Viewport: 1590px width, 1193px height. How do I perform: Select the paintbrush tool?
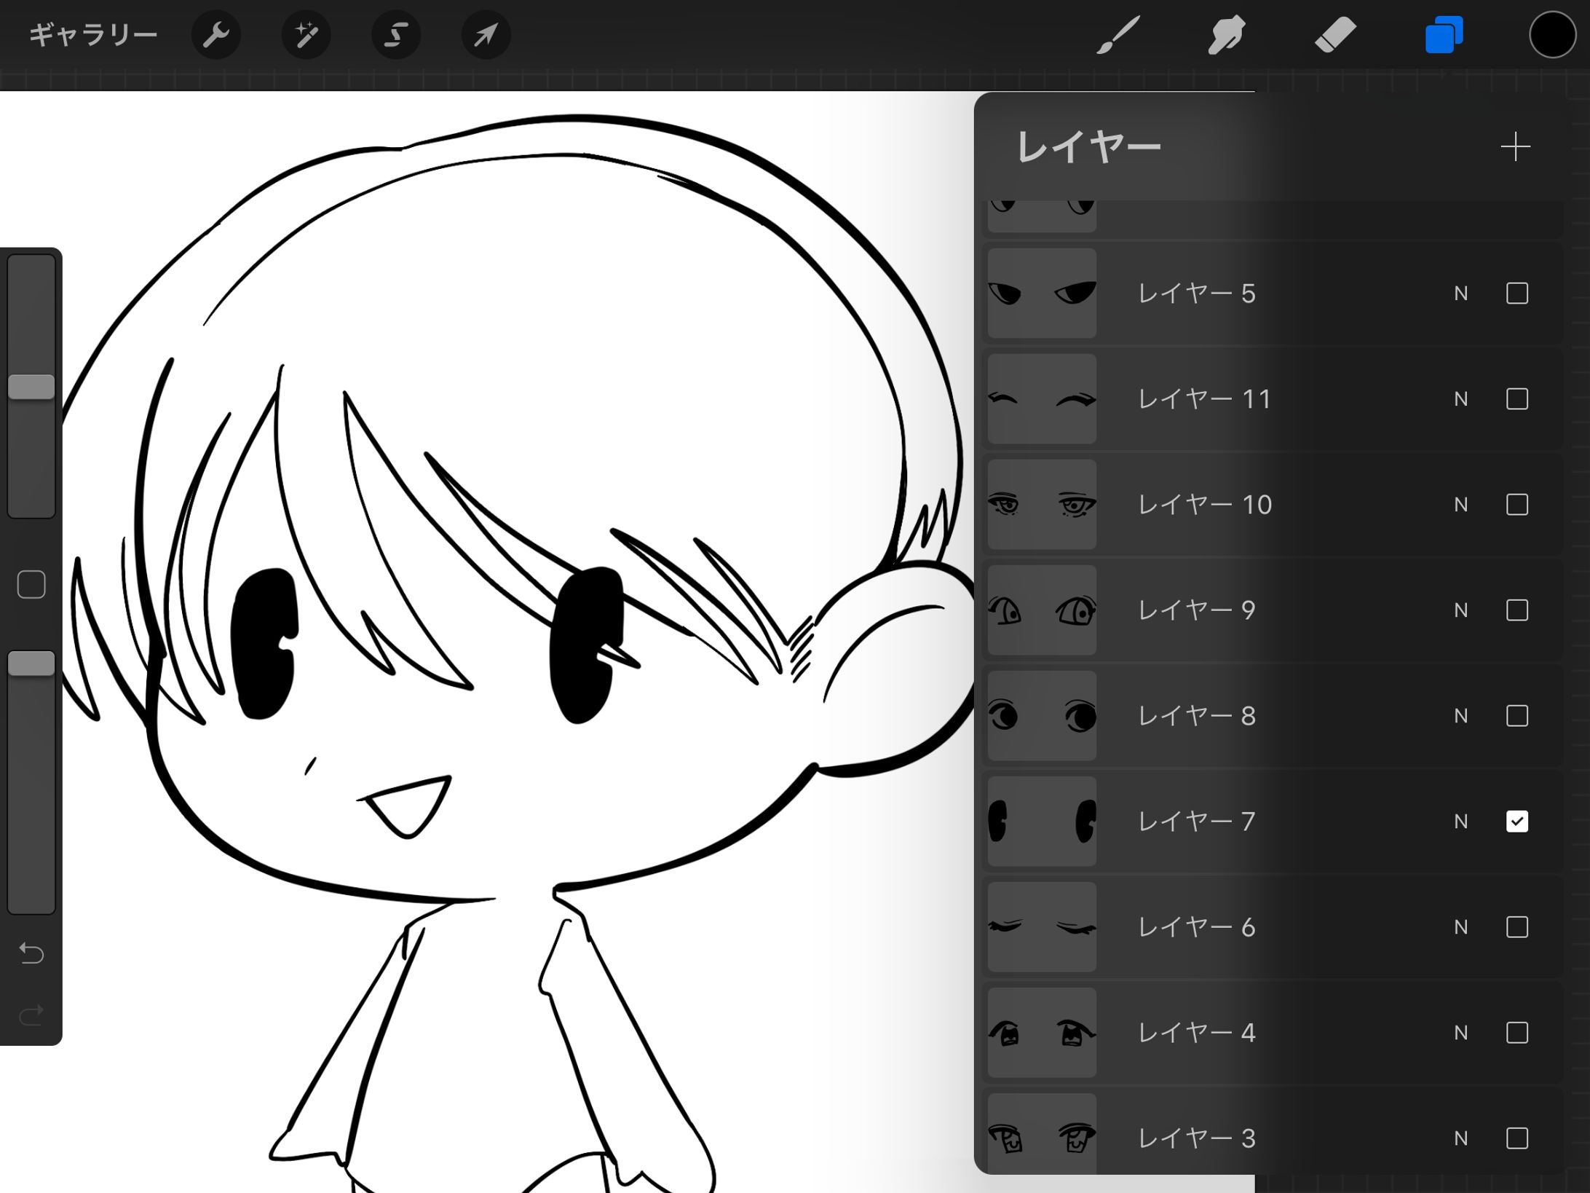[x=1118, y=35]
